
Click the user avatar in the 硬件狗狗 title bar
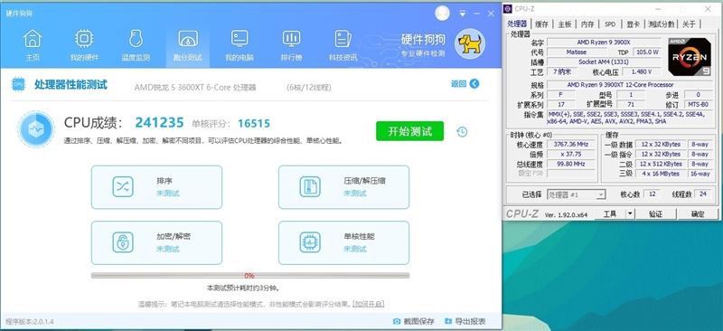click(442, 14)
